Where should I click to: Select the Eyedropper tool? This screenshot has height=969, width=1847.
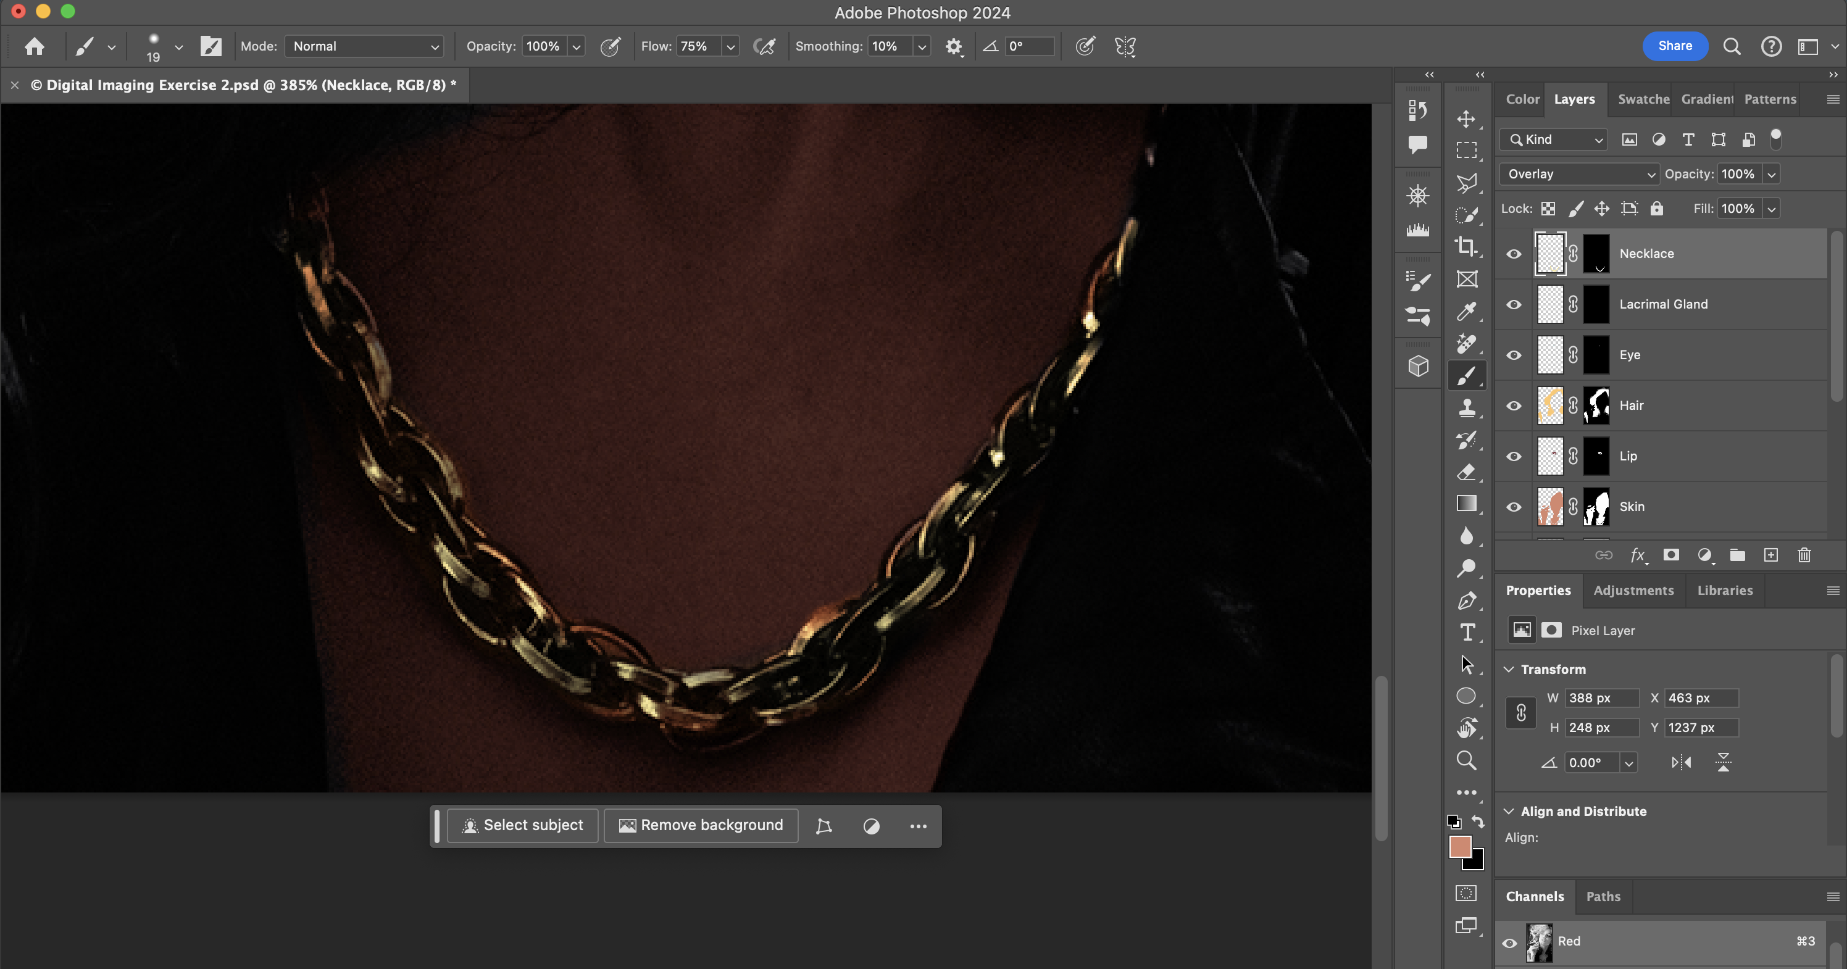tap(1466, 311)
